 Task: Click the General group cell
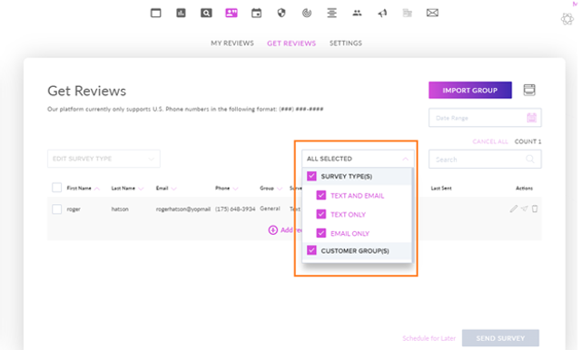[x=271, y=209]
